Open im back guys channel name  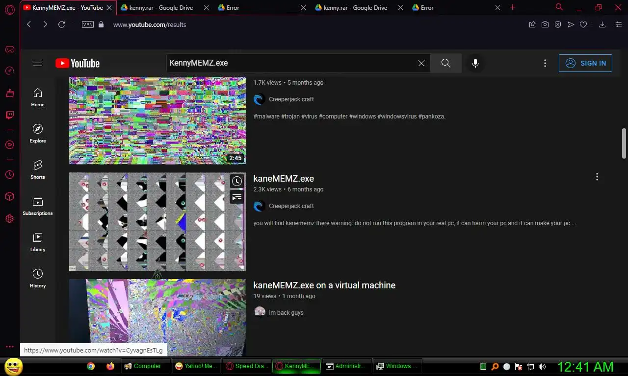click(286, 313)
